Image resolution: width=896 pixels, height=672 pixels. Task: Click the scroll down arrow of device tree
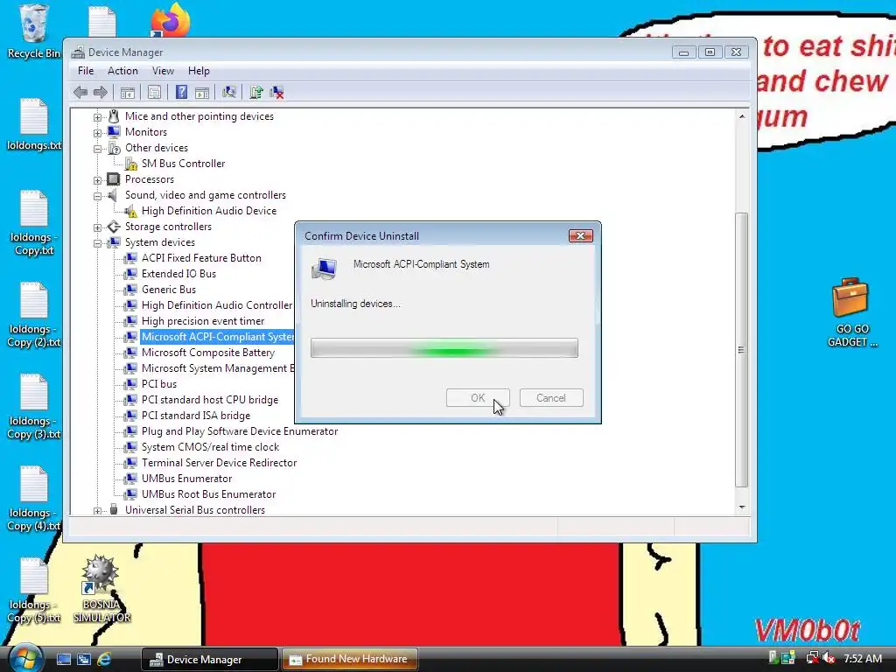(742, 507)
